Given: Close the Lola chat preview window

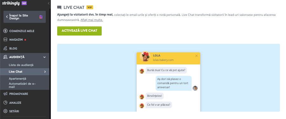Looking at the screenshot, I should click(x=196, y=56).
